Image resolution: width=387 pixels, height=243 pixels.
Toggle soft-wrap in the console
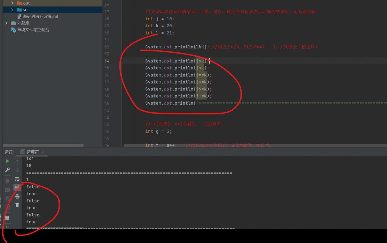click(x=17, y=179)
